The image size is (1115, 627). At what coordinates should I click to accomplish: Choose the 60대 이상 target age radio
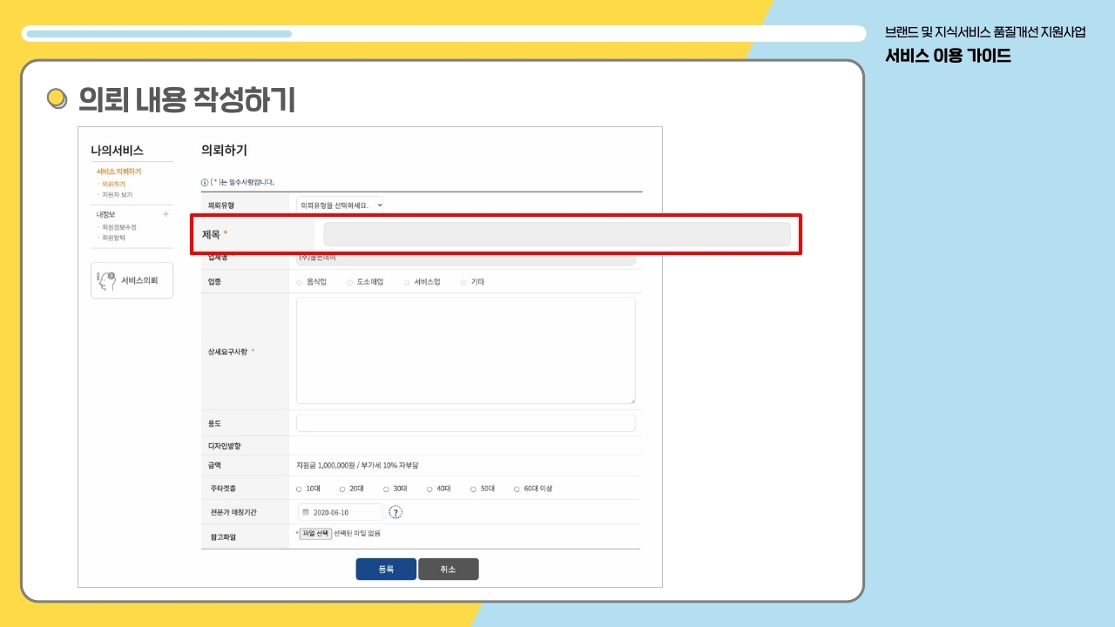coord(517,489)
